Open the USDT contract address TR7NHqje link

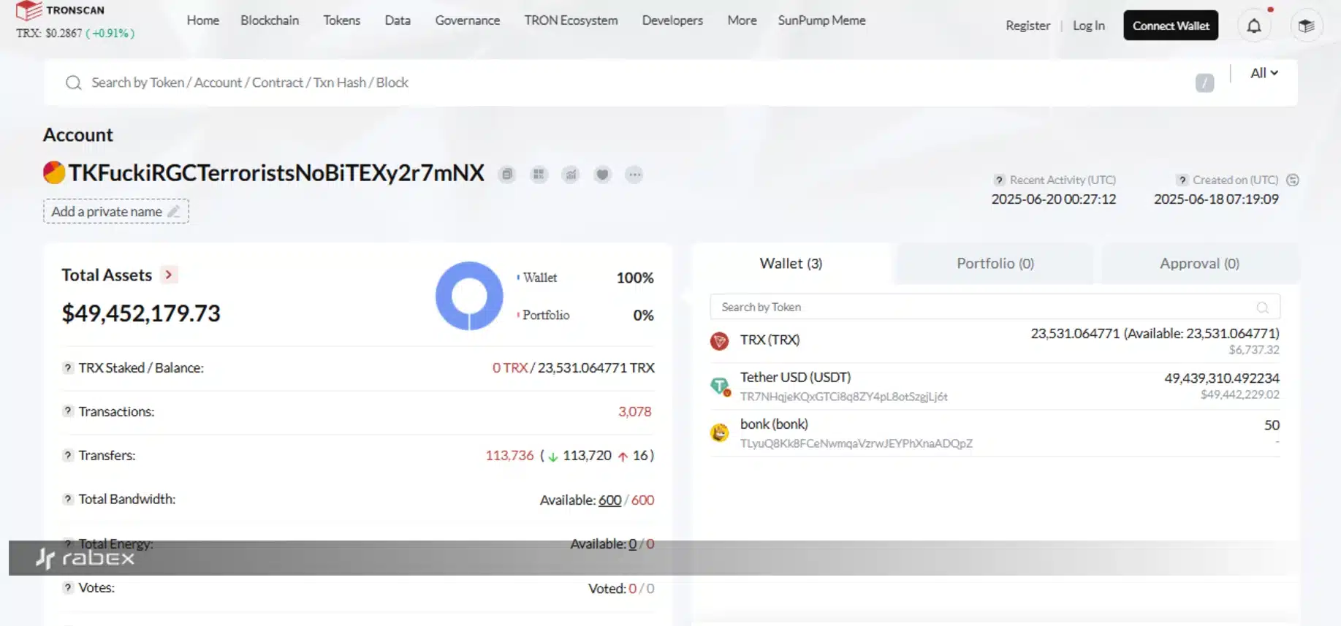pyautogui.click(x=844, y=397)
